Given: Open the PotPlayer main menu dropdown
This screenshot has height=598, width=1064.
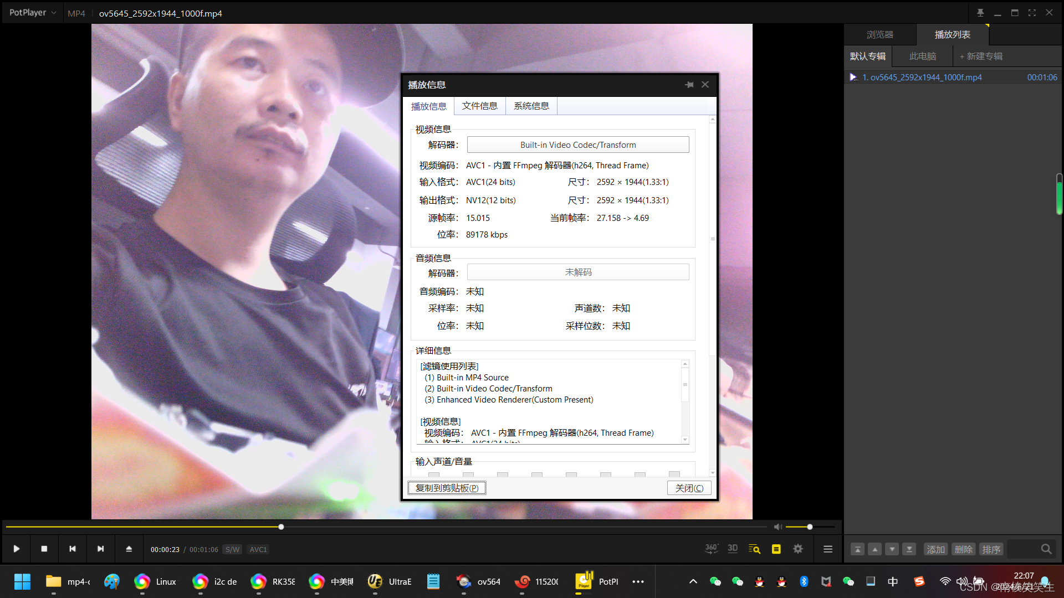Looking at the screenshot, I should [x=32, y=13].
